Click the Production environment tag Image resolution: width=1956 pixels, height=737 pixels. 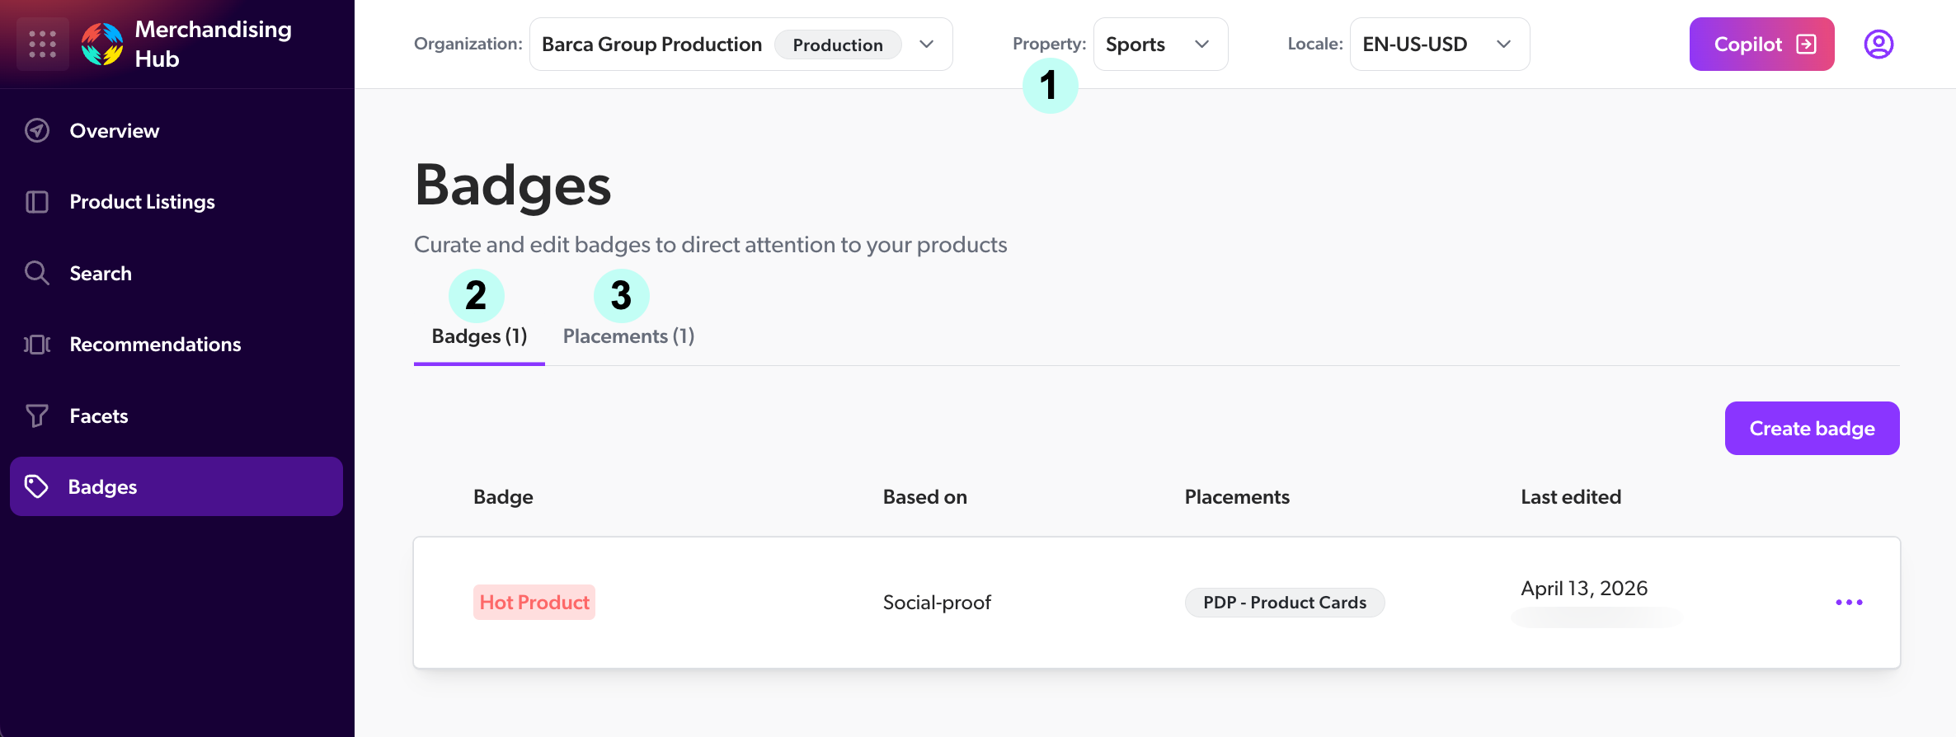pyautogui.click(x=838, y=45)
